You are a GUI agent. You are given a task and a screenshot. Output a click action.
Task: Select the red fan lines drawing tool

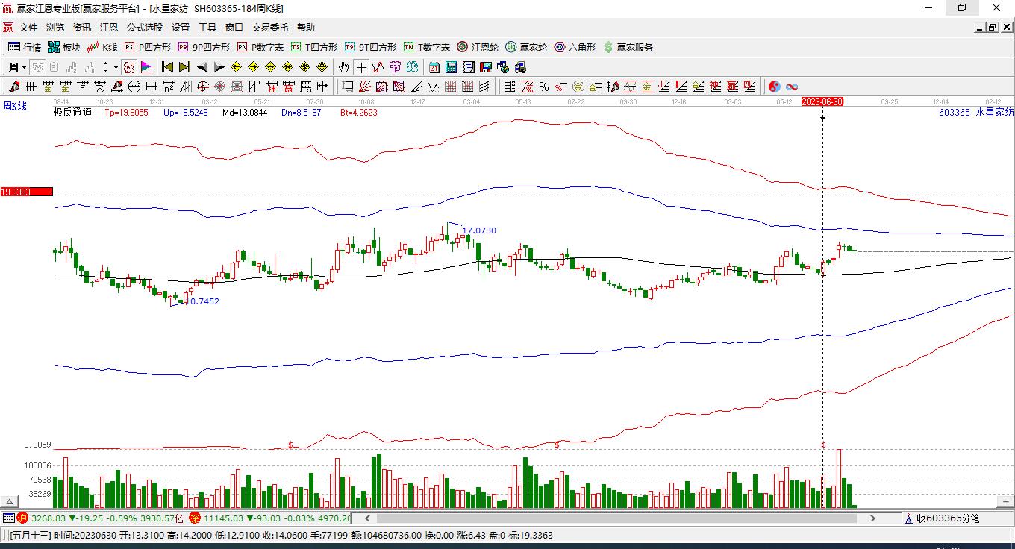point(365,87)
